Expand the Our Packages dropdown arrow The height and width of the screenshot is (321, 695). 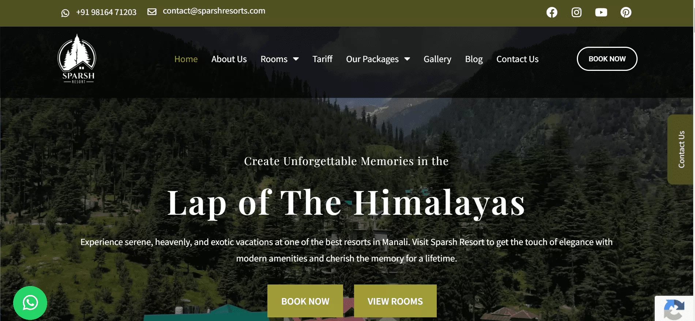407,59
